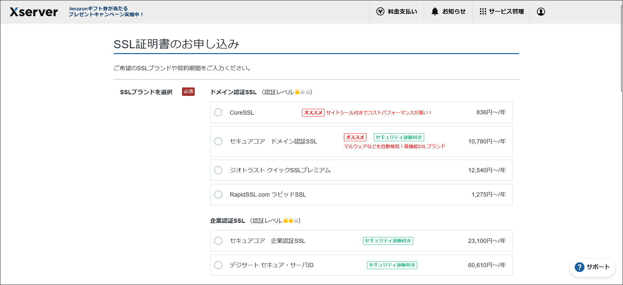
Task: Click the 12,540円〜/年 price
Action: click(487, 170)
